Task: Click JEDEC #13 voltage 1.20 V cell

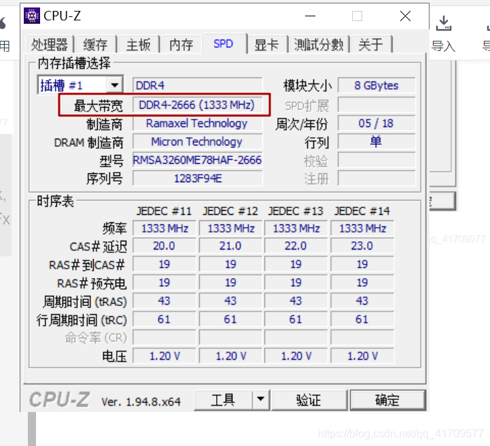Action: tap(296, 356)
